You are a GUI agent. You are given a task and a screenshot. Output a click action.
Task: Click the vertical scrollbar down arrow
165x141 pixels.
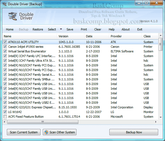click(x=161, y=117)
